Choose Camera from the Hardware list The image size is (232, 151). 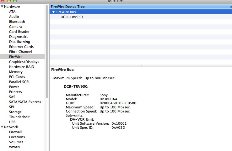(x=15, y=27)
